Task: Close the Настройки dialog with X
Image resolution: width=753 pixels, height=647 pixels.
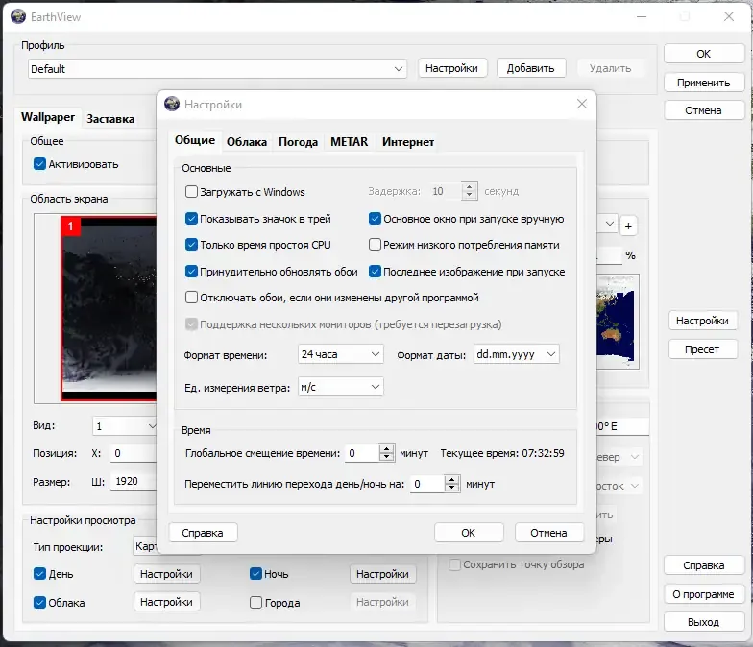Action: tap(582, 104)
